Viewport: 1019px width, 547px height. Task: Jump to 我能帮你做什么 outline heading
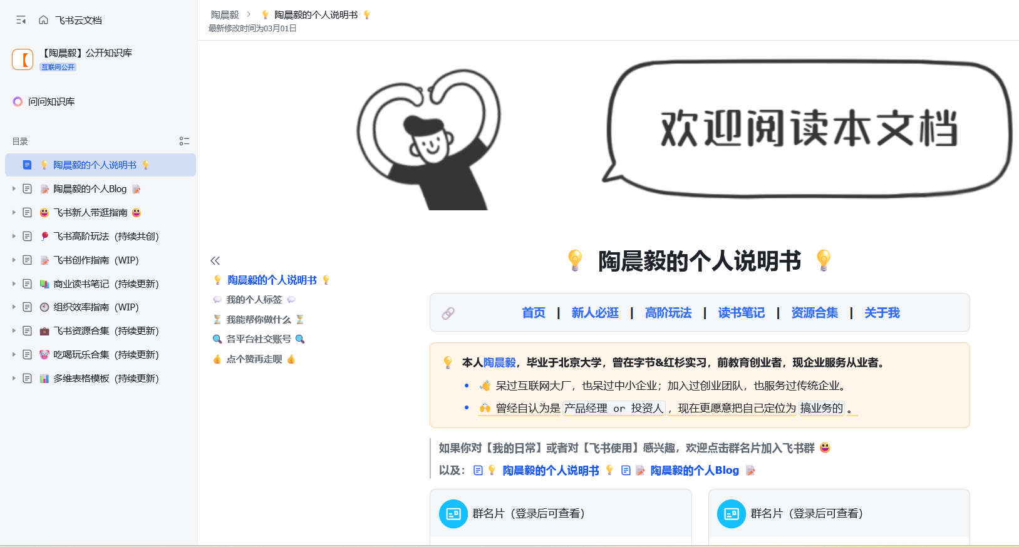259,320
